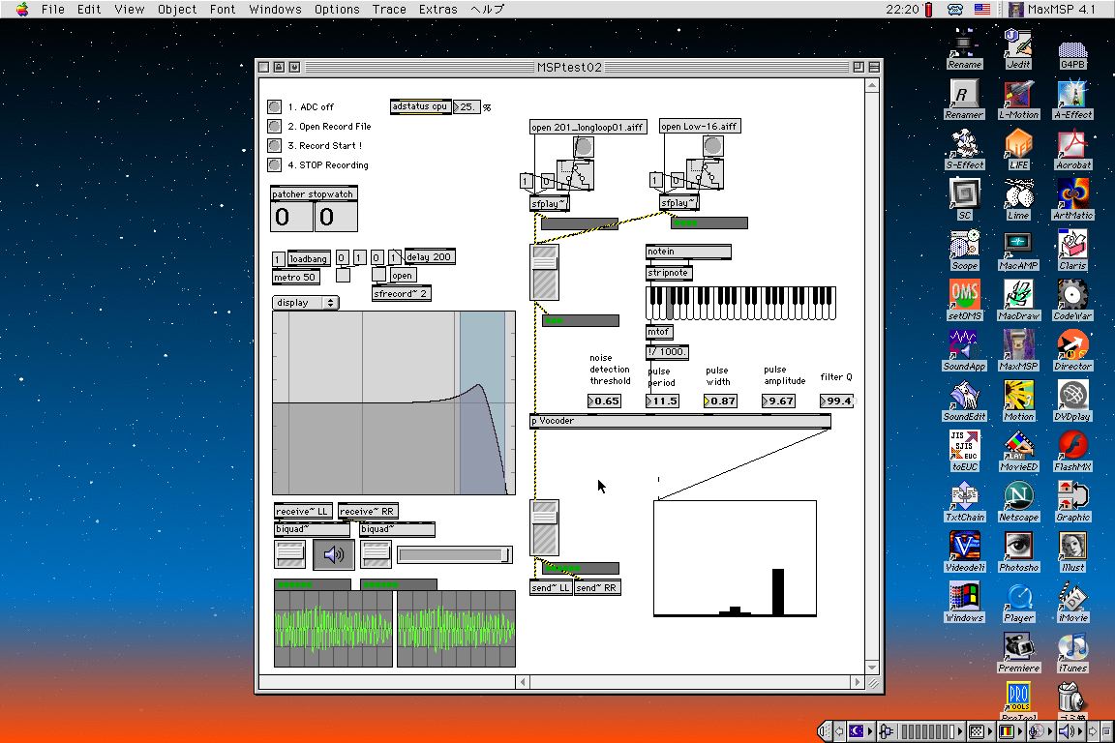Click the FlashMX desktop icon

click(x=1072, y=448)
